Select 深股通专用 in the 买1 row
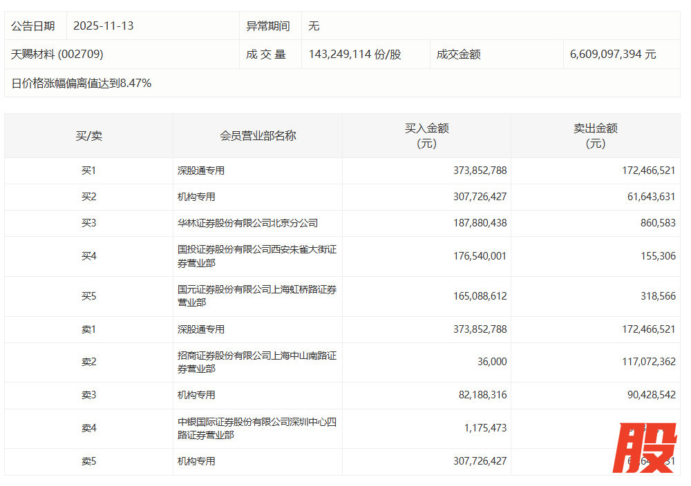The width and height of the screenshot is (691, 486). (x=201, y=171)
